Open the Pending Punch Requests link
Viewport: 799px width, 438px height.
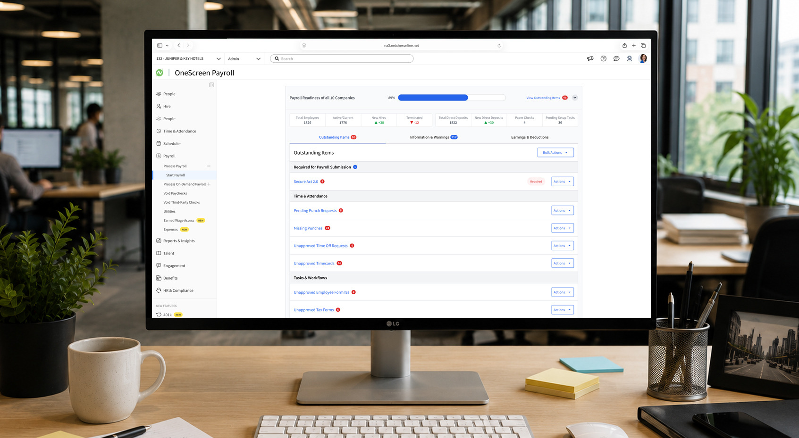(315, 211)
